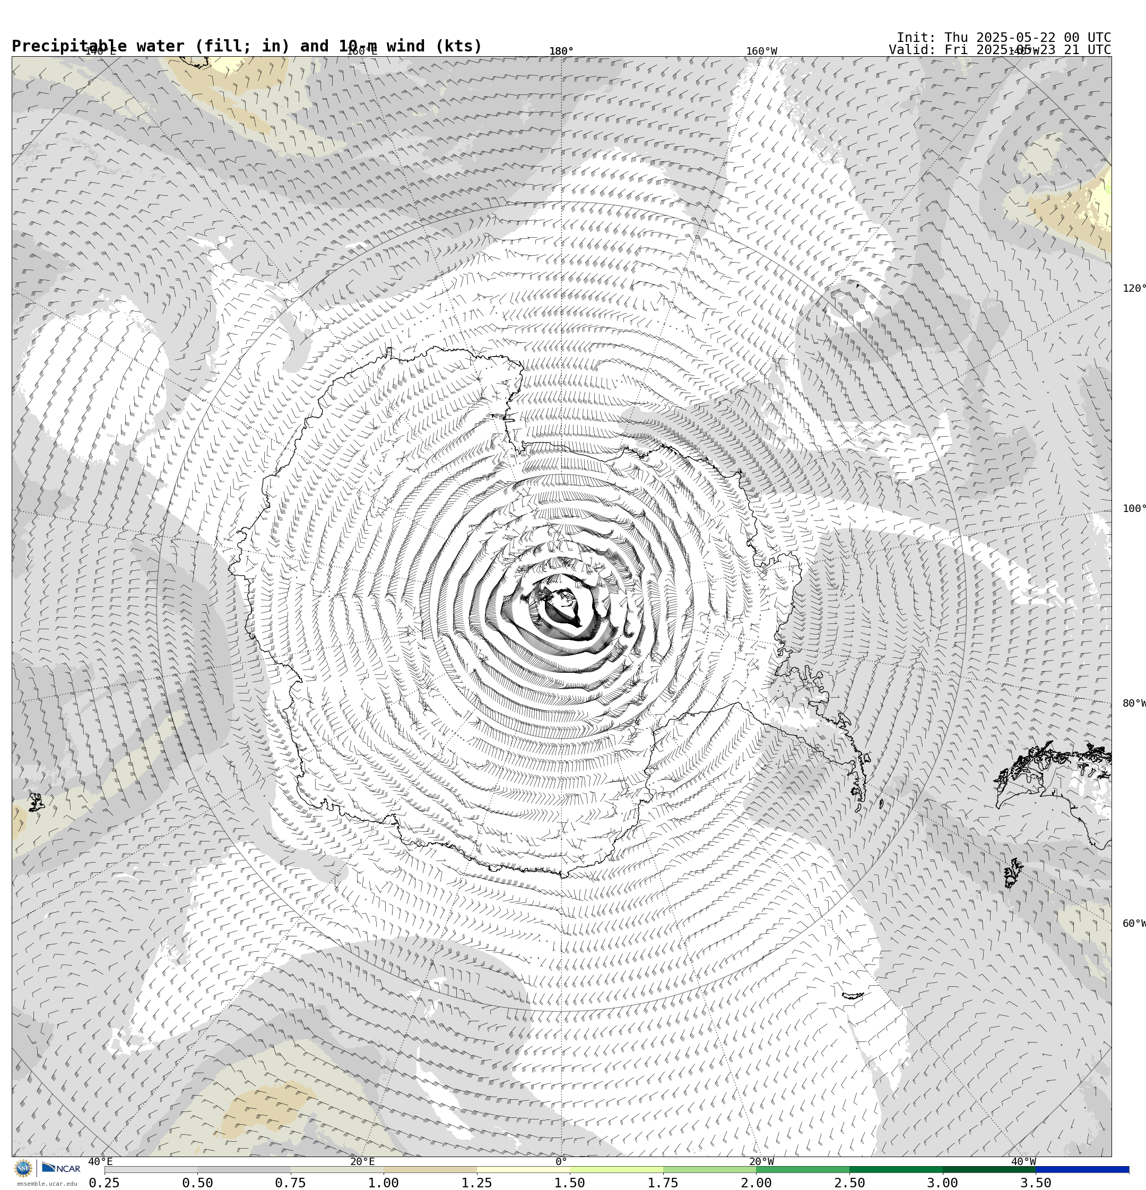This screenshot has height=1190, width=1146.
Task: Select the green 2.50–3.00 colorbar segment
Action: click(896, 1169)
